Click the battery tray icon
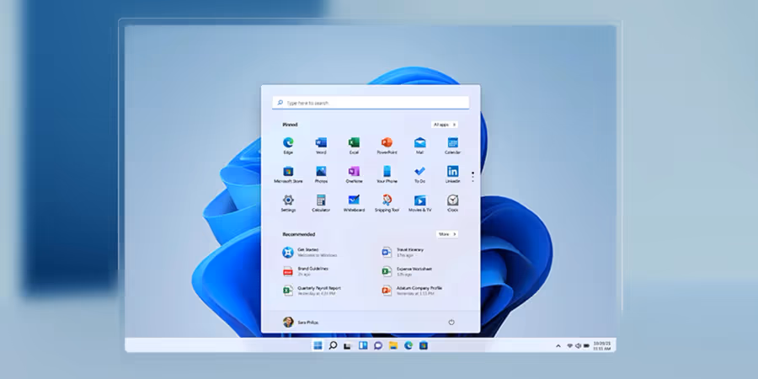Screen dimensions: 758x379 coord(586,345)
